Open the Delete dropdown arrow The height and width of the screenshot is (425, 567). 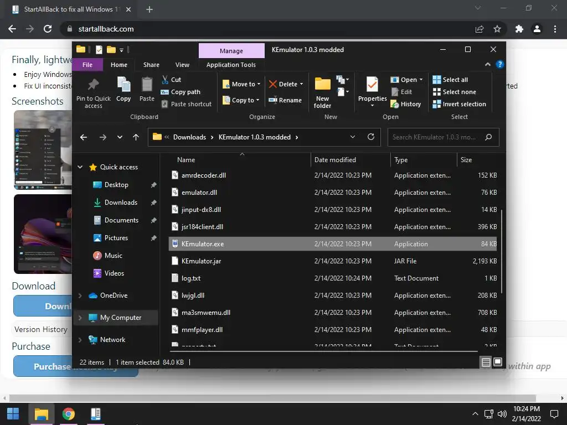point(301,84)
